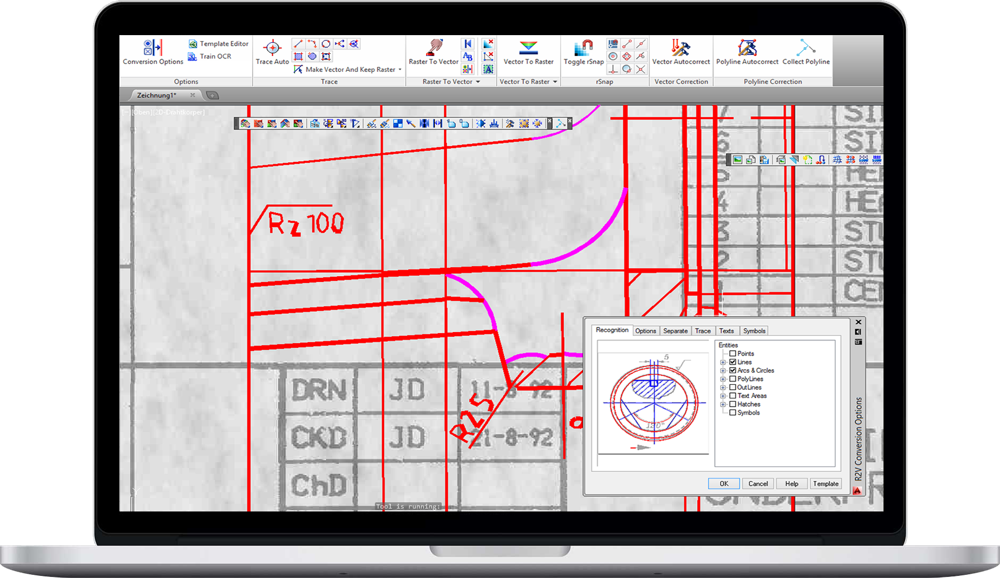1000x578 pixels.
Task: Launch the Vector Autocorrect tool
Action: [x=680, y=52]
